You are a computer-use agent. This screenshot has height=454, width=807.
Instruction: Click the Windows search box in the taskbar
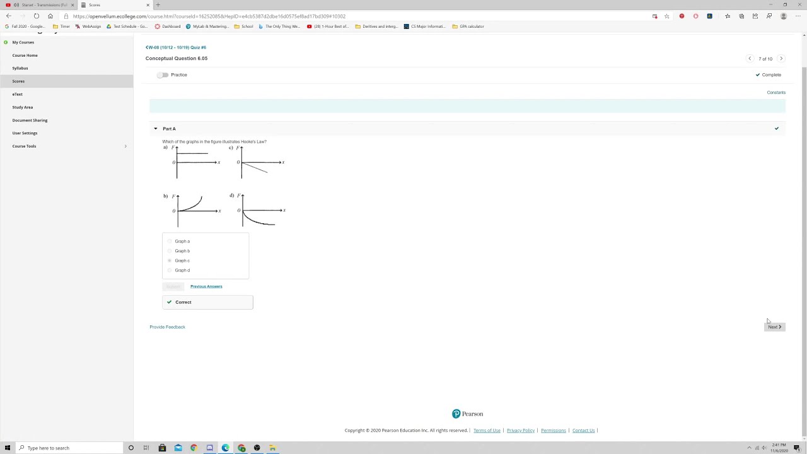(69, 448)
